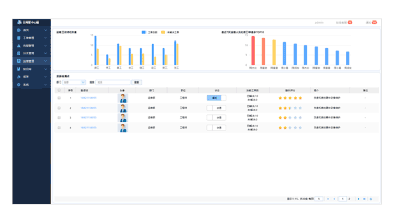Image resolution: width=396 pixels, height=205 pixels.
Task: Click the current page number input
Action: click(343, 199)
